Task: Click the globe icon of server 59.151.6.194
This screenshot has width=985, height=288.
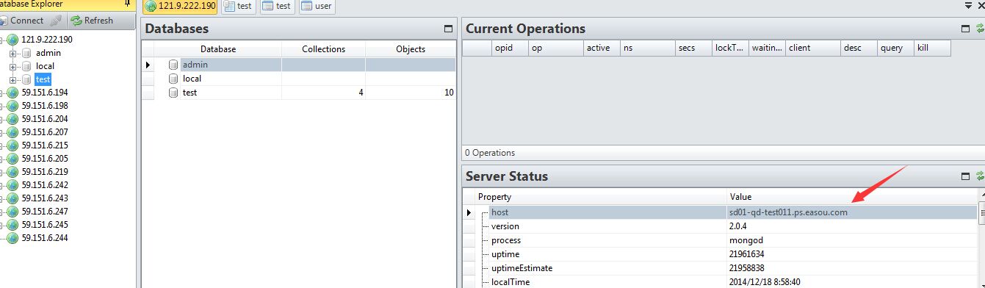Action: [x=12, y=93]
